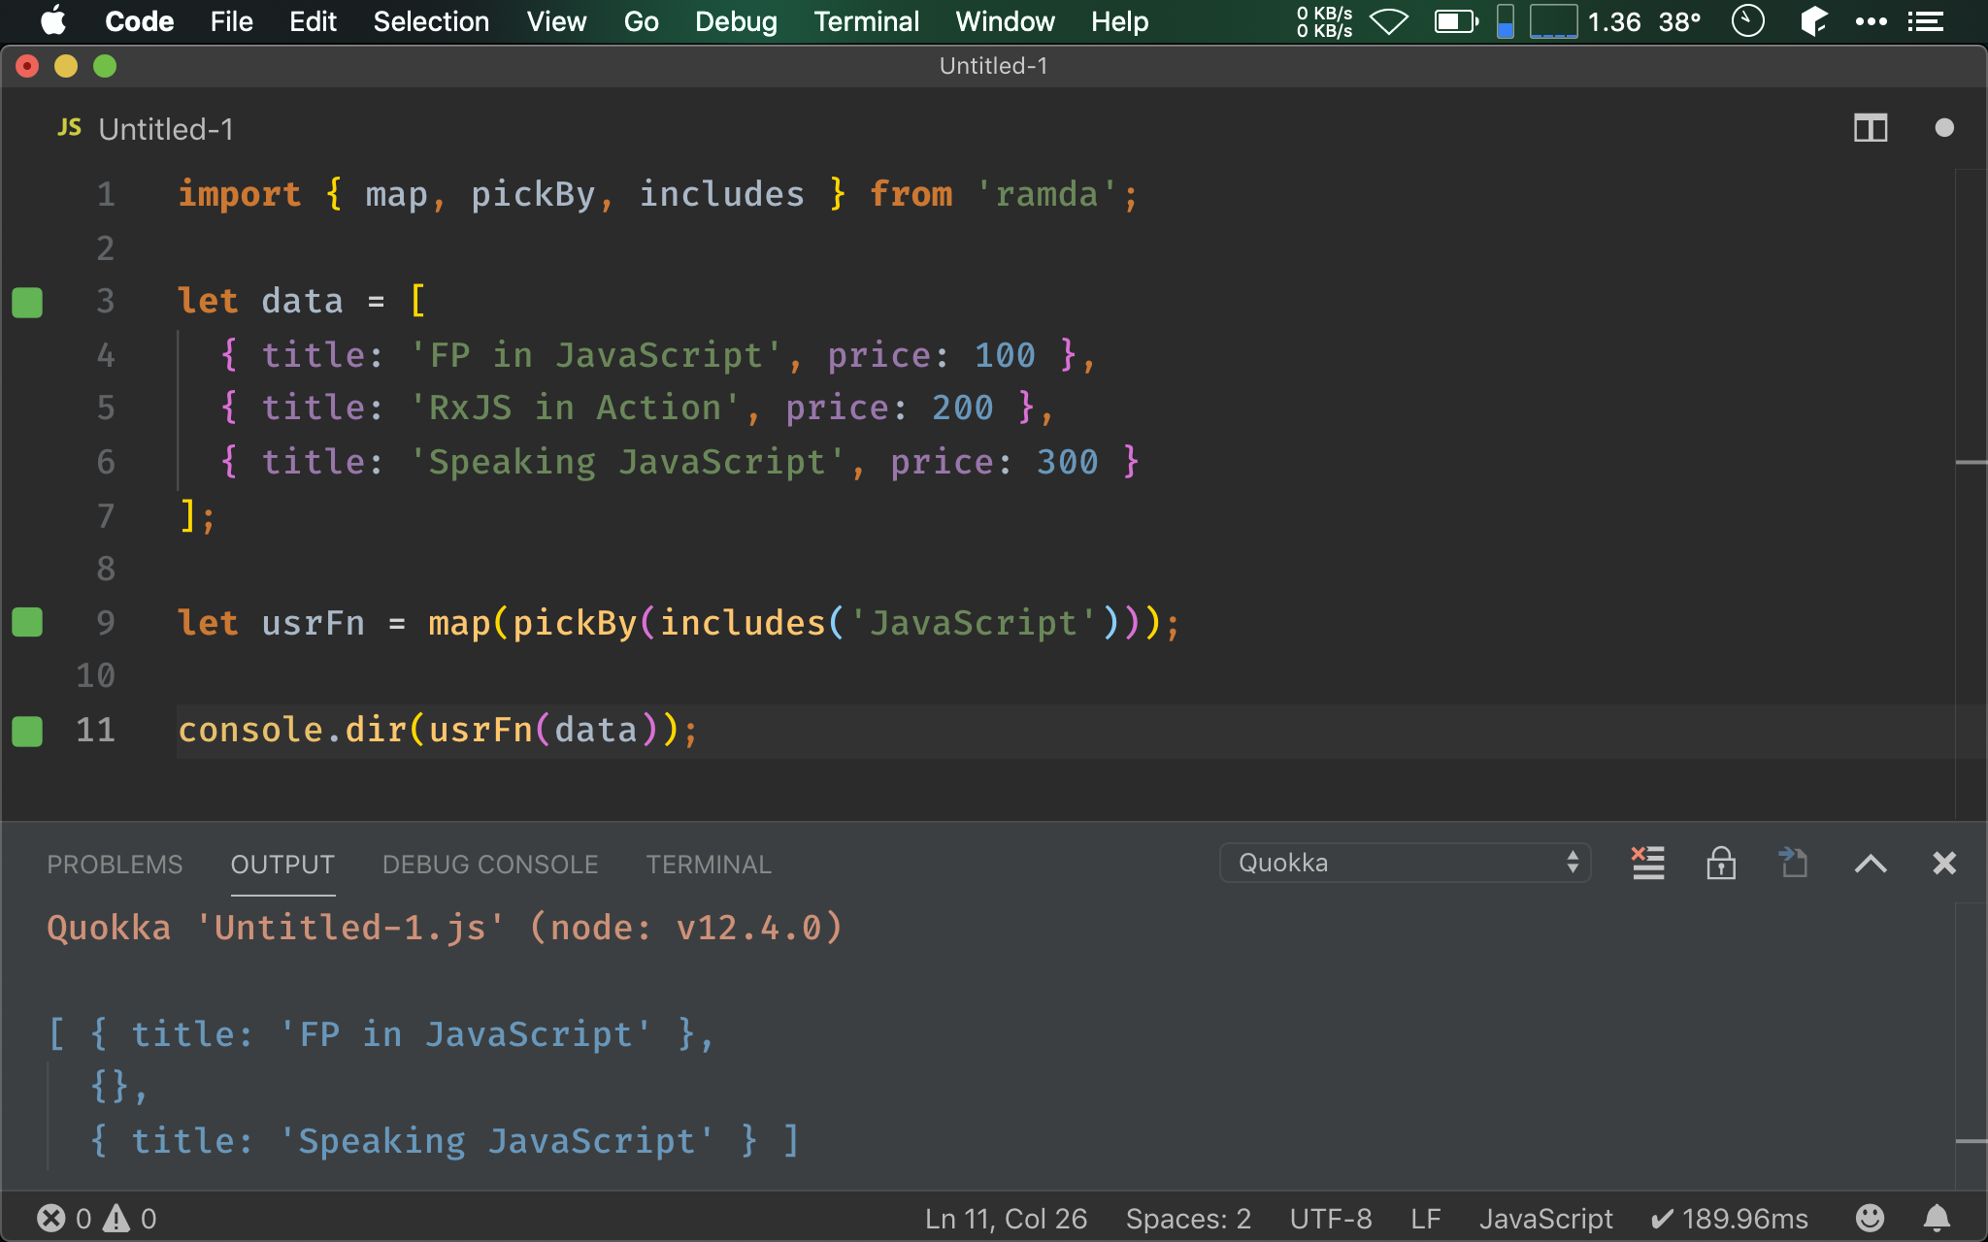Screen dimensions: 1988x1242
Task: Clear the output with clear icon
Action: point(1647,863)
